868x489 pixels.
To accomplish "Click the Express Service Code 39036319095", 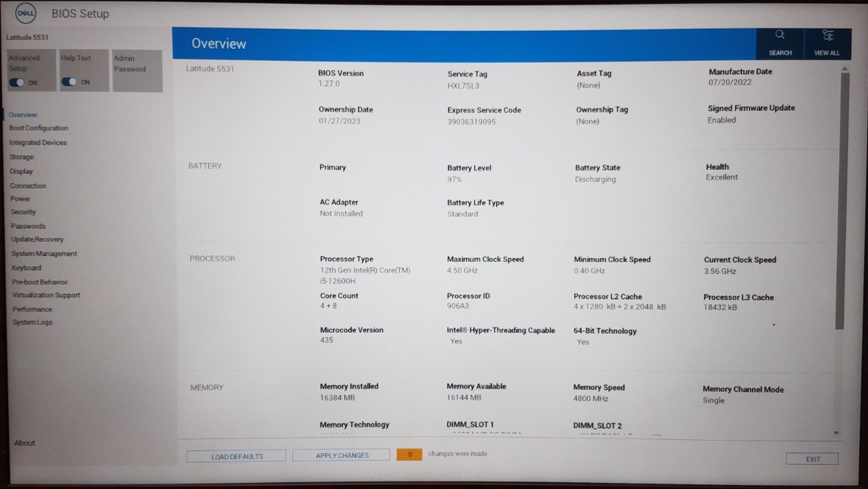I will click(471, 122).
